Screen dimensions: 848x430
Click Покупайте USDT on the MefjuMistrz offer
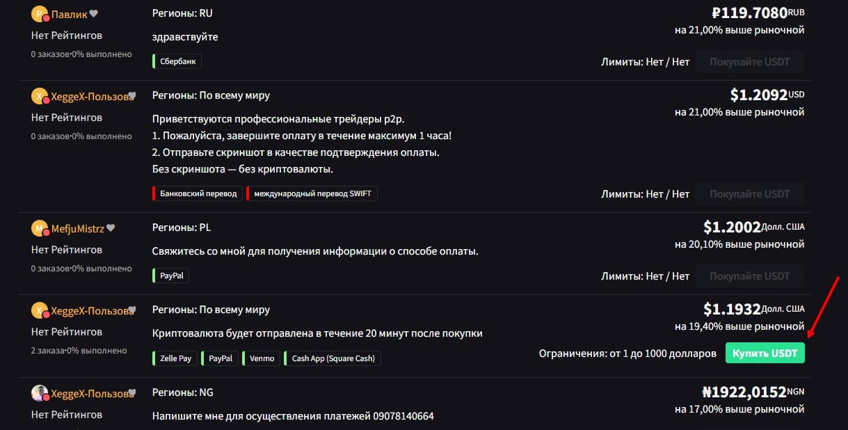coord(749,276)
